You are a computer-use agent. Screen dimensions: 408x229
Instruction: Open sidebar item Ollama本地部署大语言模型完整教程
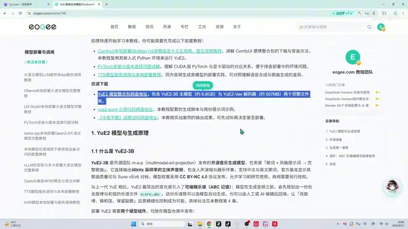pos(52,94)
